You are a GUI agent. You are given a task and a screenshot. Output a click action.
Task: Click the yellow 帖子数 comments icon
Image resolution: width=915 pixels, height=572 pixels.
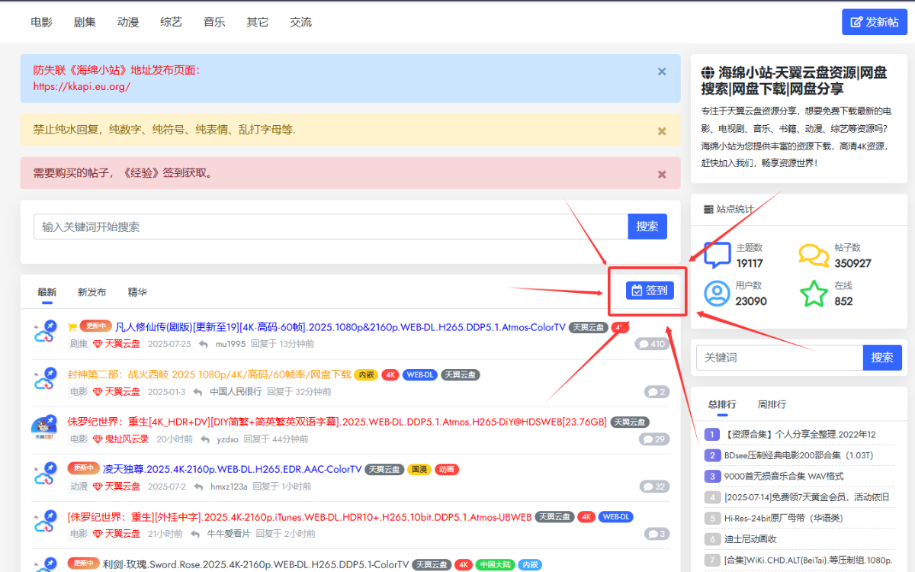point(814,255)
